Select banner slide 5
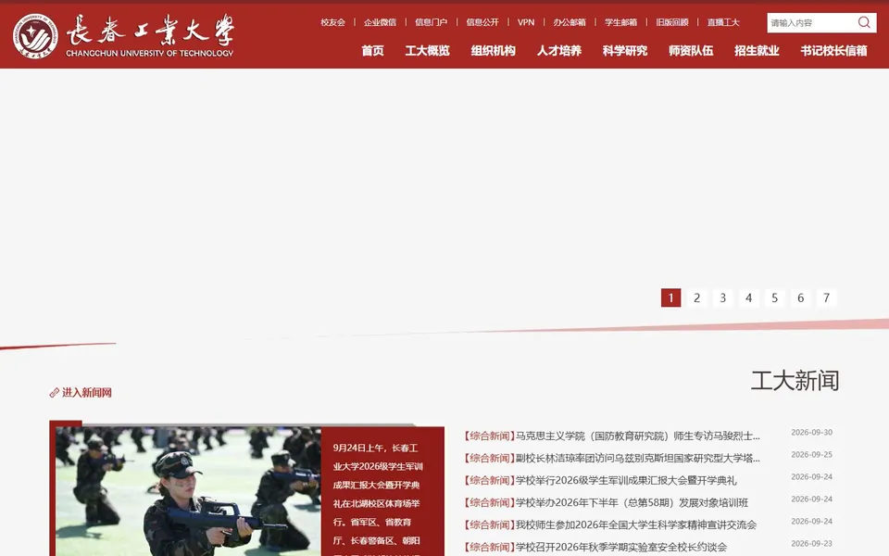889x556 pixels. (x=774, y=297)
